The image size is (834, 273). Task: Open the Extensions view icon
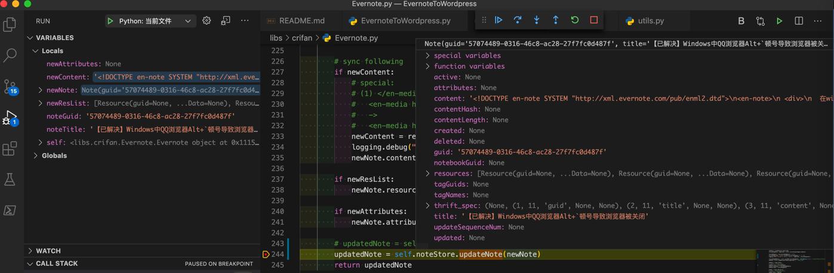pos(10,148)
